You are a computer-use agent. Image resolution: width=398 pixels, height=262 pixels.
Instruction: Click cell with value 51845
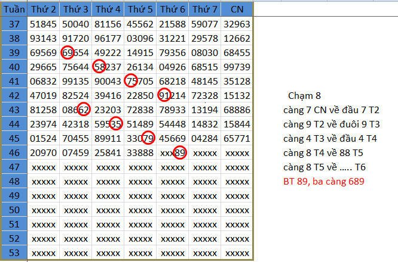point(44,24)
